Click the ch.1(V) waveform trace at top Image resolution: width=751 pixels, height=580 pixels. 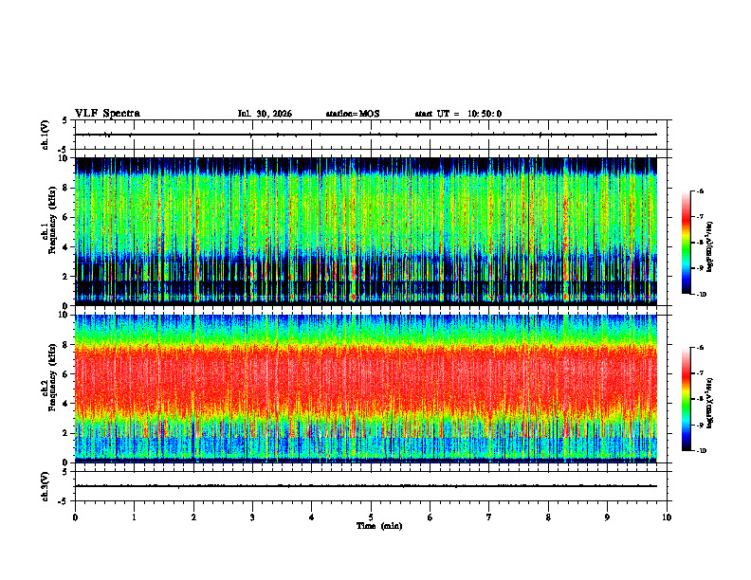click(x=366, y=135)
